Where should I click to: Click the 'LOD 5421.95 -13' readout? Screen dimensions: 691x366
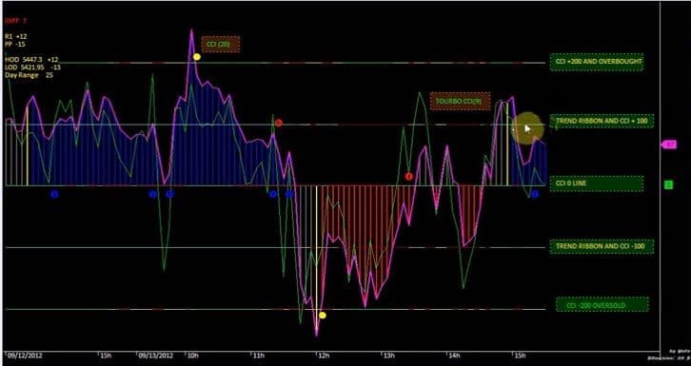pyautogui.click(x=32, y=67)
